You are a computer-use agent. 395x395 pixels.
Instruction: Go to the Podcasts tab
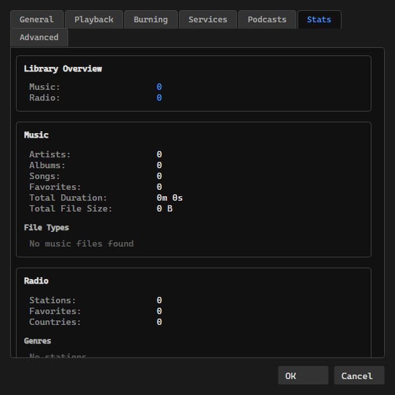pyautogui.click(x=267, y=19)
